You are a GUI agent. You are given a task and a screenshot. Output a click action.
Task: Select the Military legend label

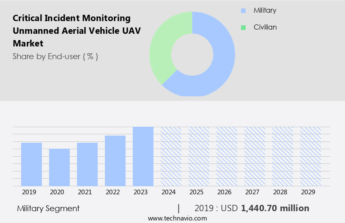tap(265, 11)
